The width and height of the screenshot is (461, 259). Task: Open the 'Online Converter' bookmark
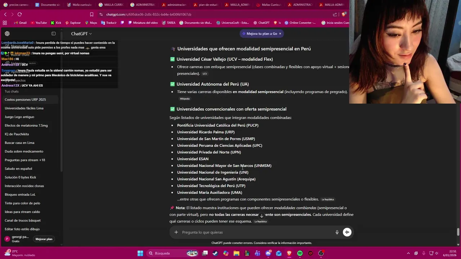[300, 23]
